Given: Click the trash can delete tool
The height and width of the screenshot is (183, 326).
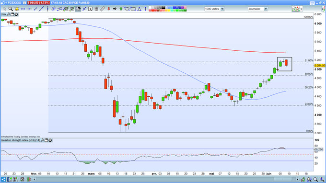Looking at the screenshot, I should (x=96, y=9).
